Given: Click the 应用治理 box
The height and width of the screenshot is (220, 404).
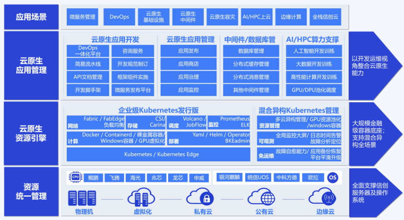Looking at the screenshot, I should coord(188,77).
